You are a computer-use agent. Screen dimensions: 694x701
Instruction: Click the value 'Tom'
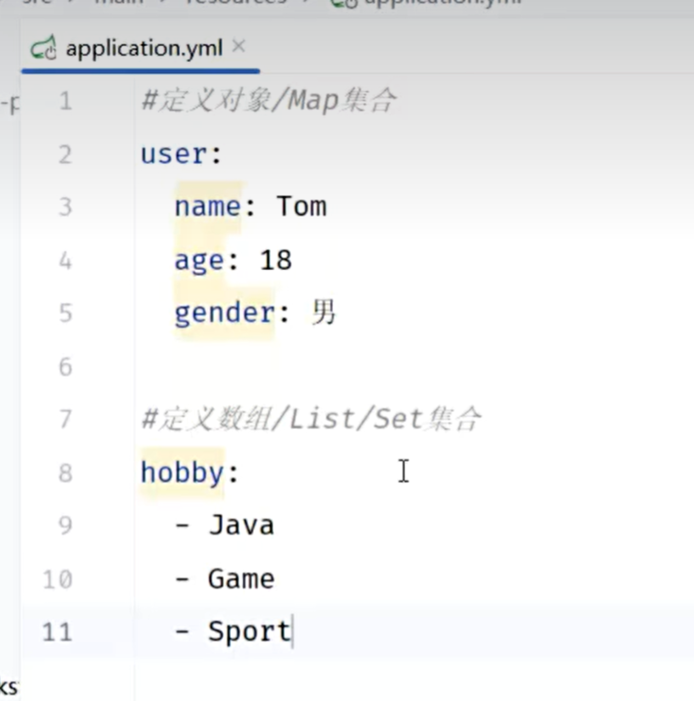point(302,206)
